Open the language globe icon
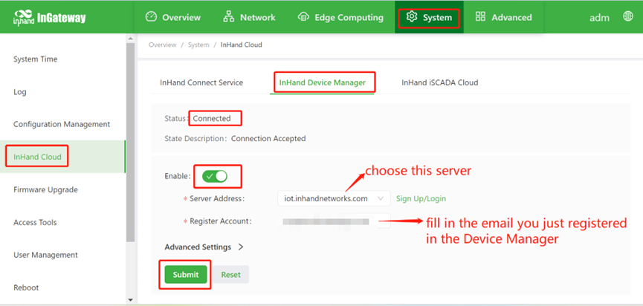The height and width of the screenshot is (306, 643). point(628,16)
